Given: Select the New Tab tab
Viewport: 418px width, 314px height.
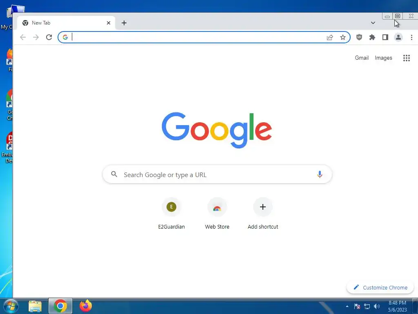Looking at the screenshot, I should pyautogui.click(x=66, y=23).
